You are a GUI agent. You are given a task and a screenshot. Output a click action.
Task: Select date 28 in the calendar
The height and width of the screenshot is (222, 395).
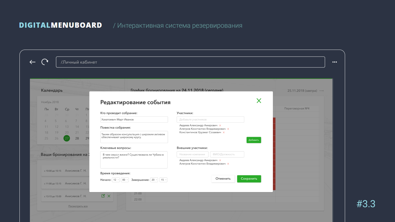(x=77, y=138)
